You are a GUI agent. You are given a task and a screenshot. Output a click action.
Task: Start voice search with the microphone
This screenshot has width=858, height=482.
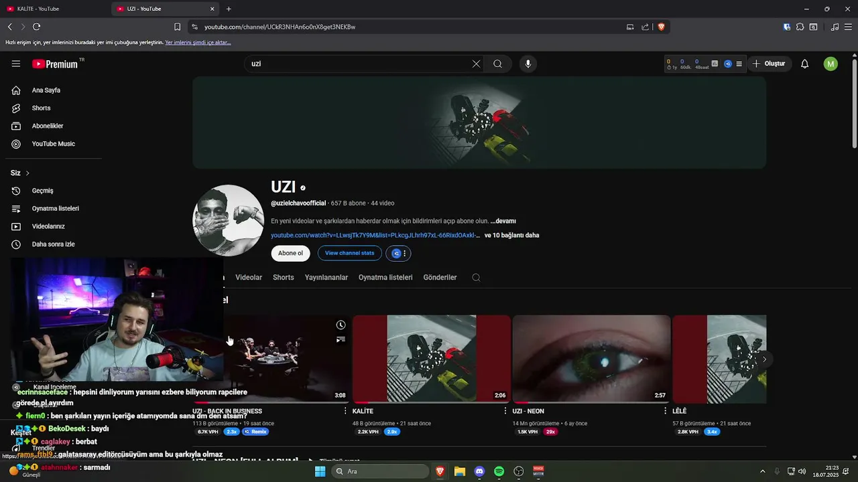point(528,64)
